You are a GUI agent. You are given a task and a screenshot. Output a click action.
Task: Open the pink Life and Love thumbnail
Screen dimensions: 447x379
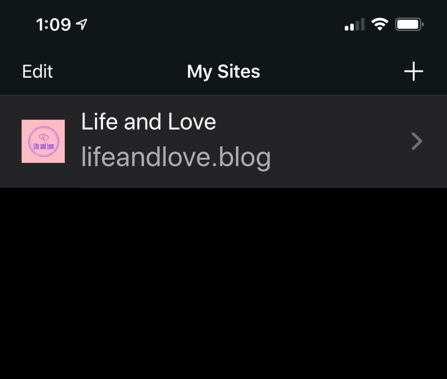coord(43,141)
